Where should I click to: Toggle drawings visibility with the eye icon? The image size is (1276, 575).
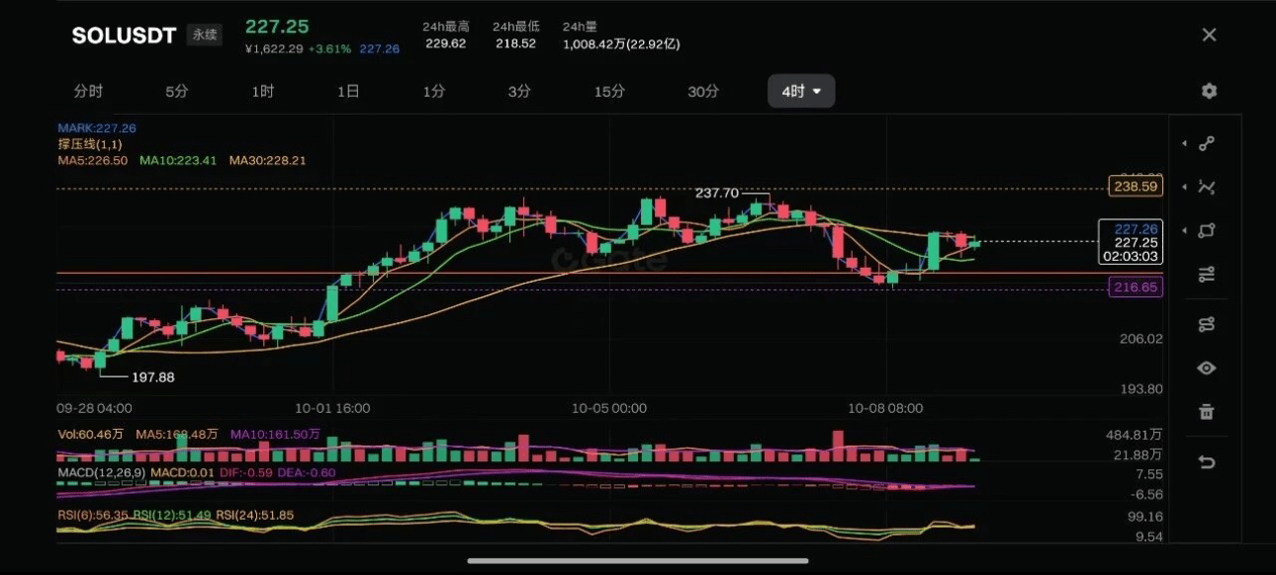click(x=1207, y=368)
